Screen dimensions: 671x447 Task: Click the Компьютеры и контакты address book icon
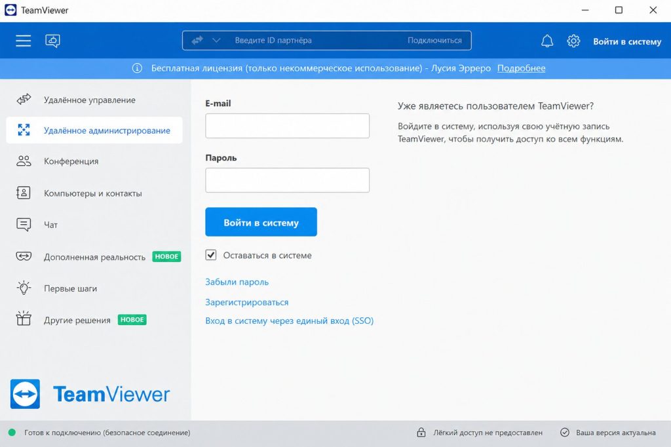click(x=23, y=193)
